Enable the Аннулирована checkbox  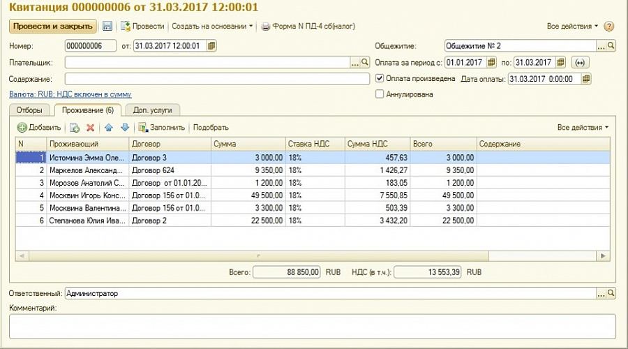point(380,94)
